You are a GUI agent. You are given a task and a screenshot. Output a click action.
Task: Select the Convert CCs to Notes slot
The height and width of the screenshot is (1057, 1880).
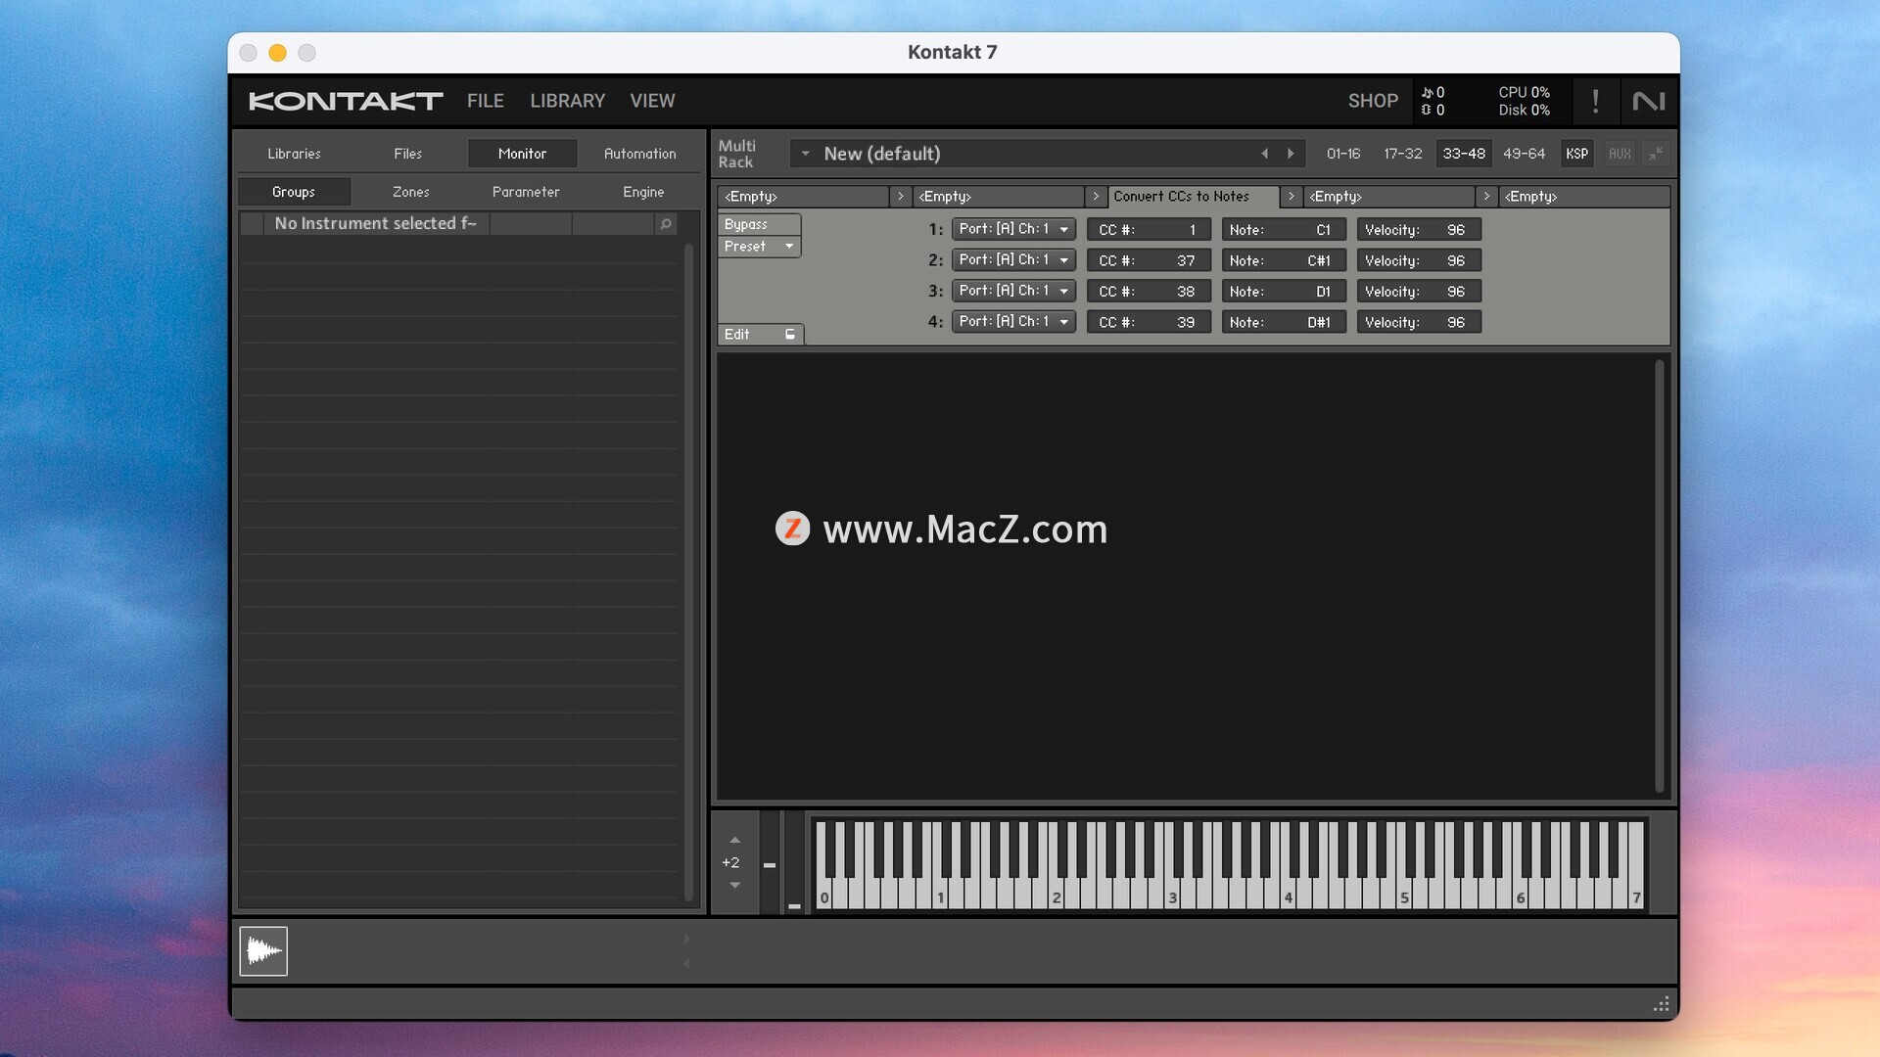1194,197
